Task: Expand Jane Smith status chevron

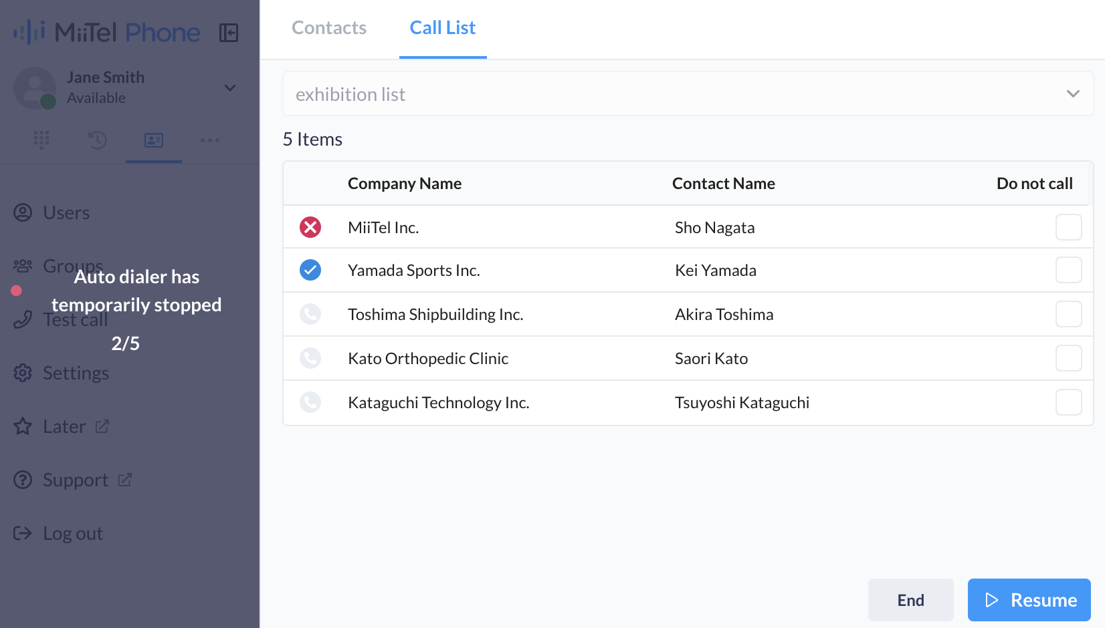Action: 230,88
